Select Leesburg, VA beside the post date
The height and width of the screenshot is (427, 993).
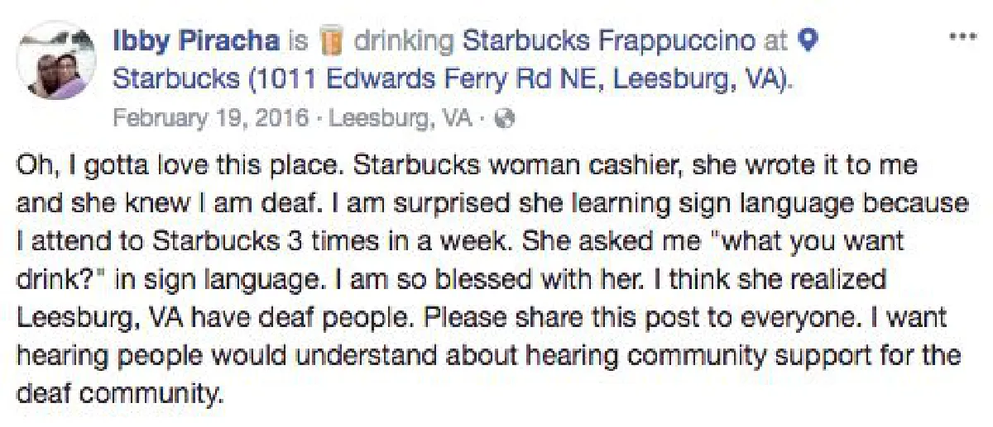(x=401, y=118)
